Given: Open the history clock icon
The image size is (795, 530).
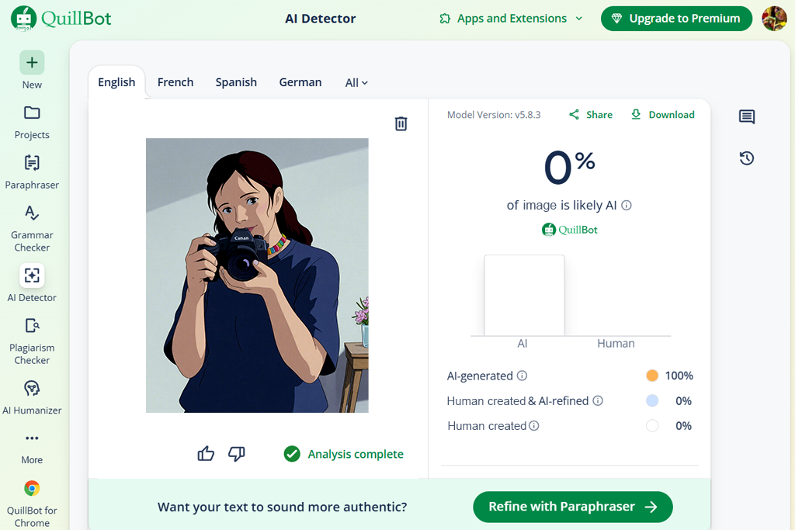Looking at the screenshot, I should [x=746, y=158].
